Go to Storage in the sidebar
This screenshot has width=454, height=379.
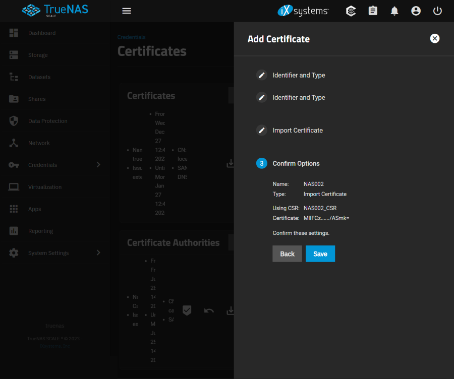point(38,55)
